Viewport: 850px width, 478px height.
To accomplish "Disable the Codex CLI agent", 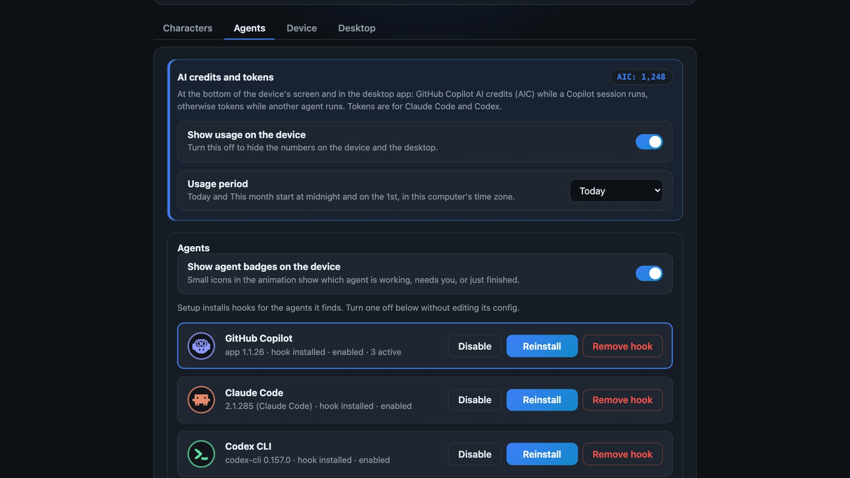I will coord(475,454).
